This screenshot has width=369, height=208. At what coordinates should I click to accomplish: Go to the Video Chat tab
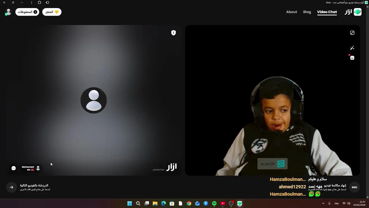[x=327, y=12]
